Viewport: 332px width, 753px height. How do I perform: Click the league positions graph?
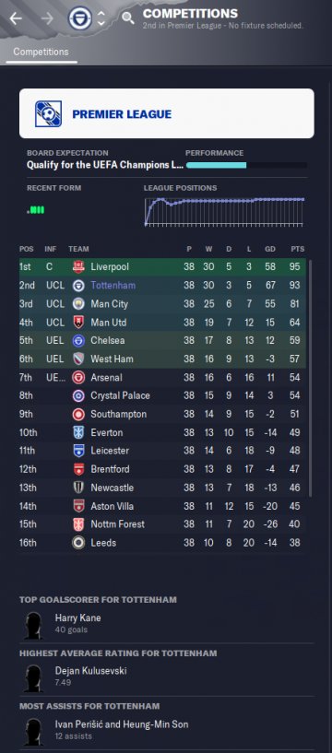click(x=224, y=211)
